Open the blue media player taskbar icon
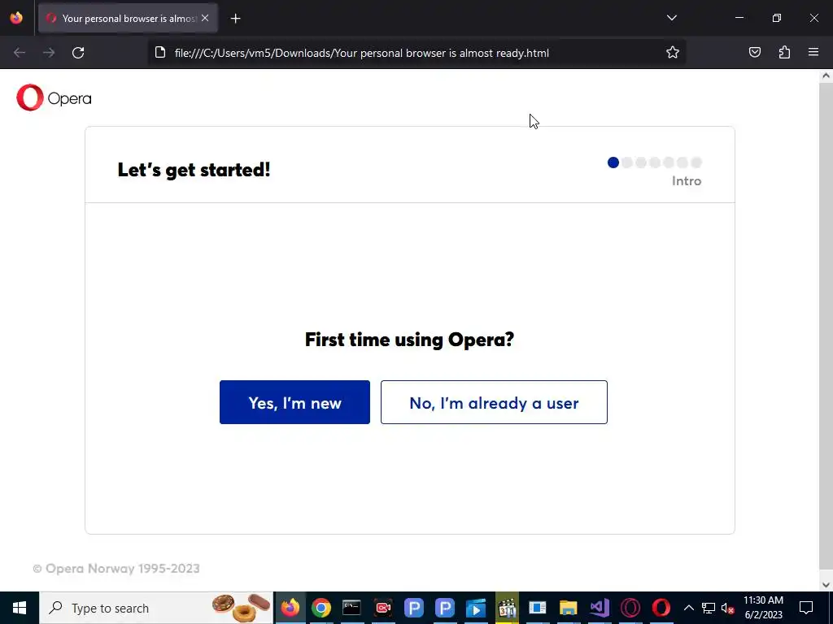833x624 pixels. pos(475,608)
